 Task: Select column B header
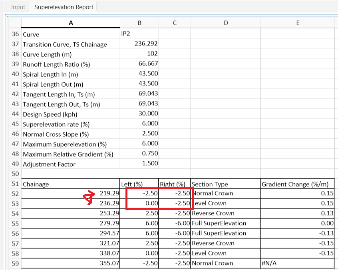tap(139, 23)
